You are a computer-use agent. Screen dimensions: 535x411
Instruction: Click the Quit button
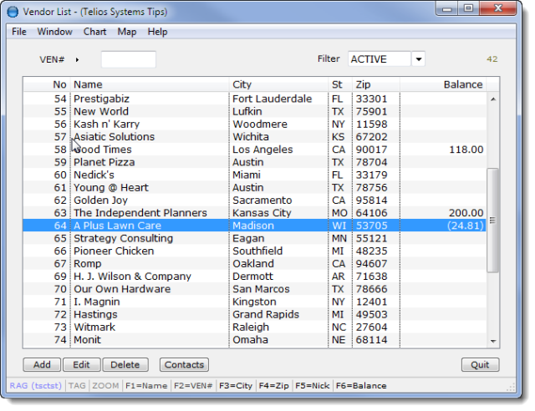pyautogui.click(x=480, y=365)
